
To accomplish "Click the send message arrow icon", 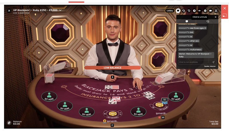I will pos(213,62).
